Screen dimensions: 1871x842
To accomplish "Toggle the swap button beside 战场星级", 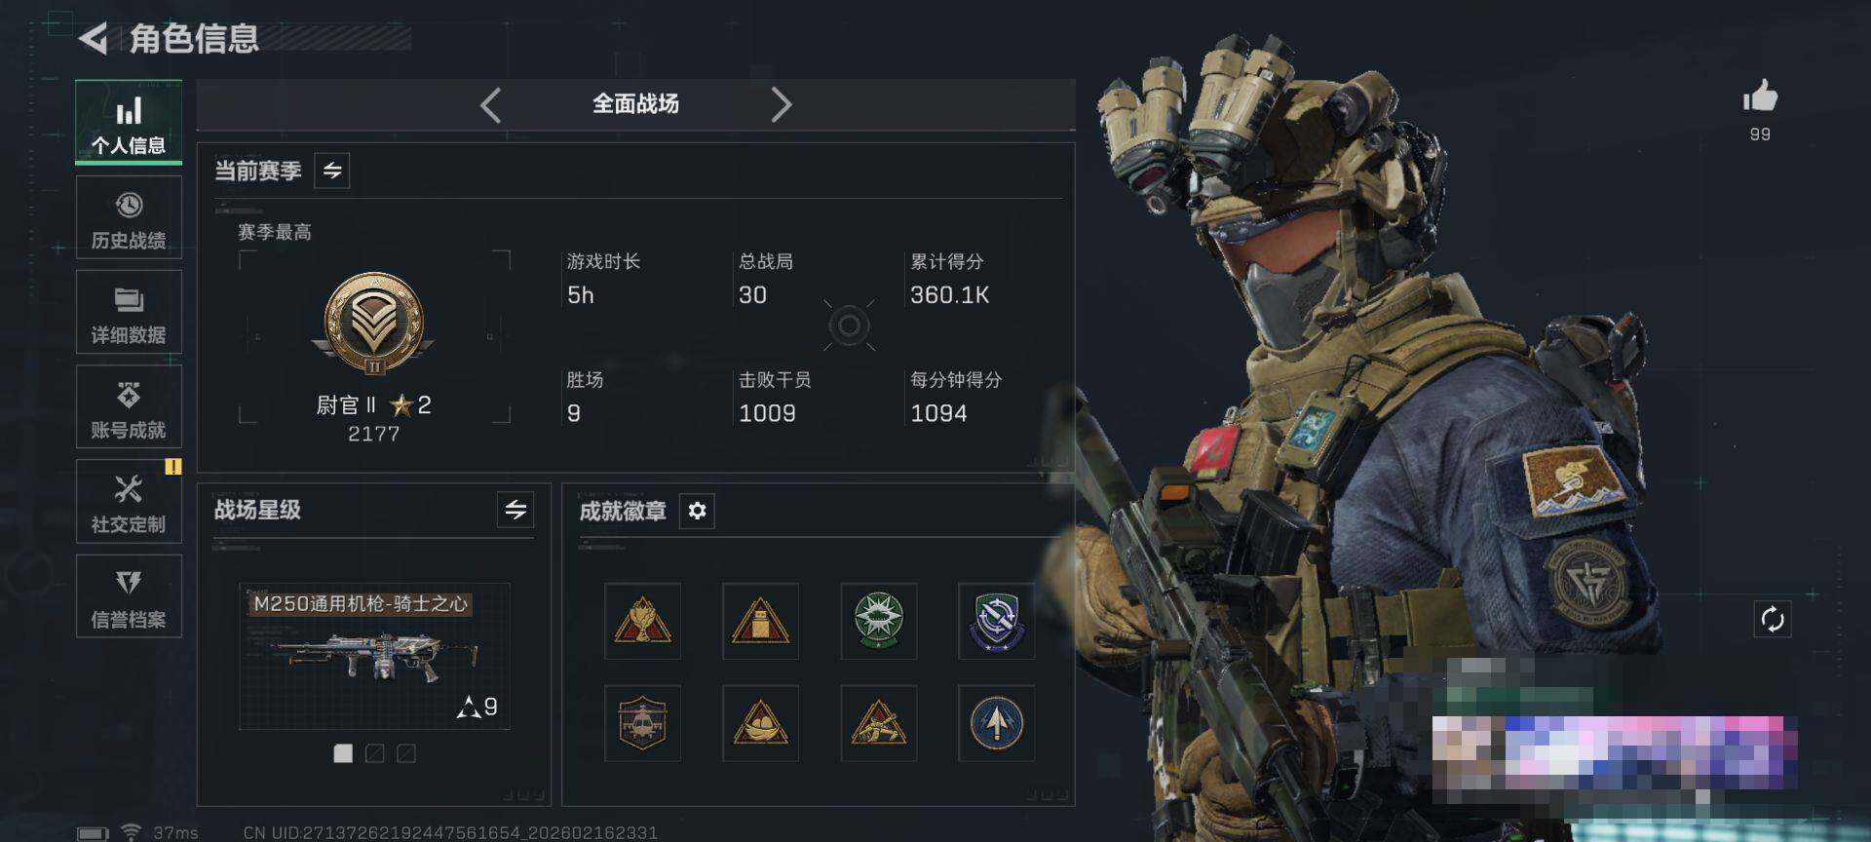I will click(x=515, y=509).
